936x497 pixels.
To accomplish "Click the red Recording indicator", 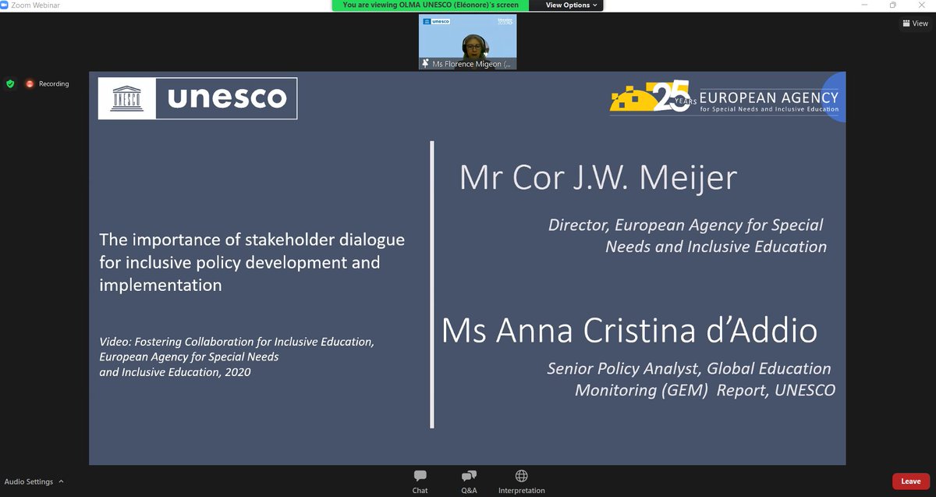I will [48, 83].
